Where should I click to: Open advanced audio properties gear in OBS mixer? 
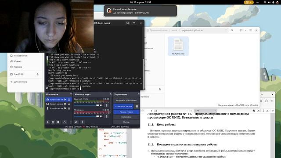(x=76, y=122)
